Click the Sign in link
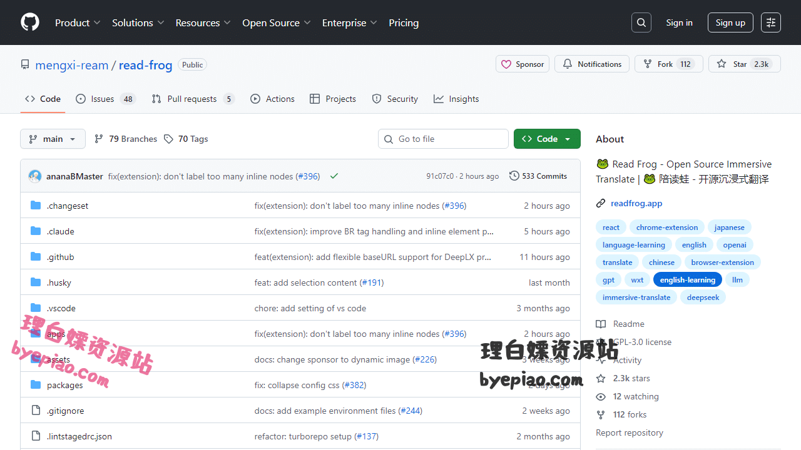Screen dimensions: 801x450 679,22
